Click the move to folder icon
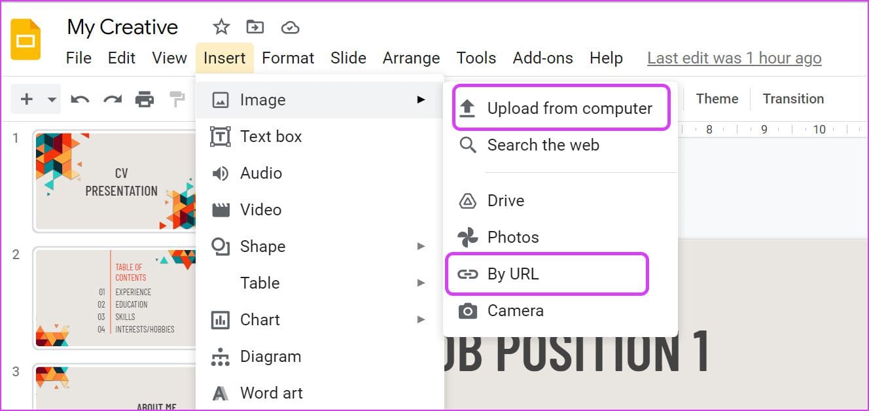The height and width of the screenshot is (411, 869). (x=255, y=27)
